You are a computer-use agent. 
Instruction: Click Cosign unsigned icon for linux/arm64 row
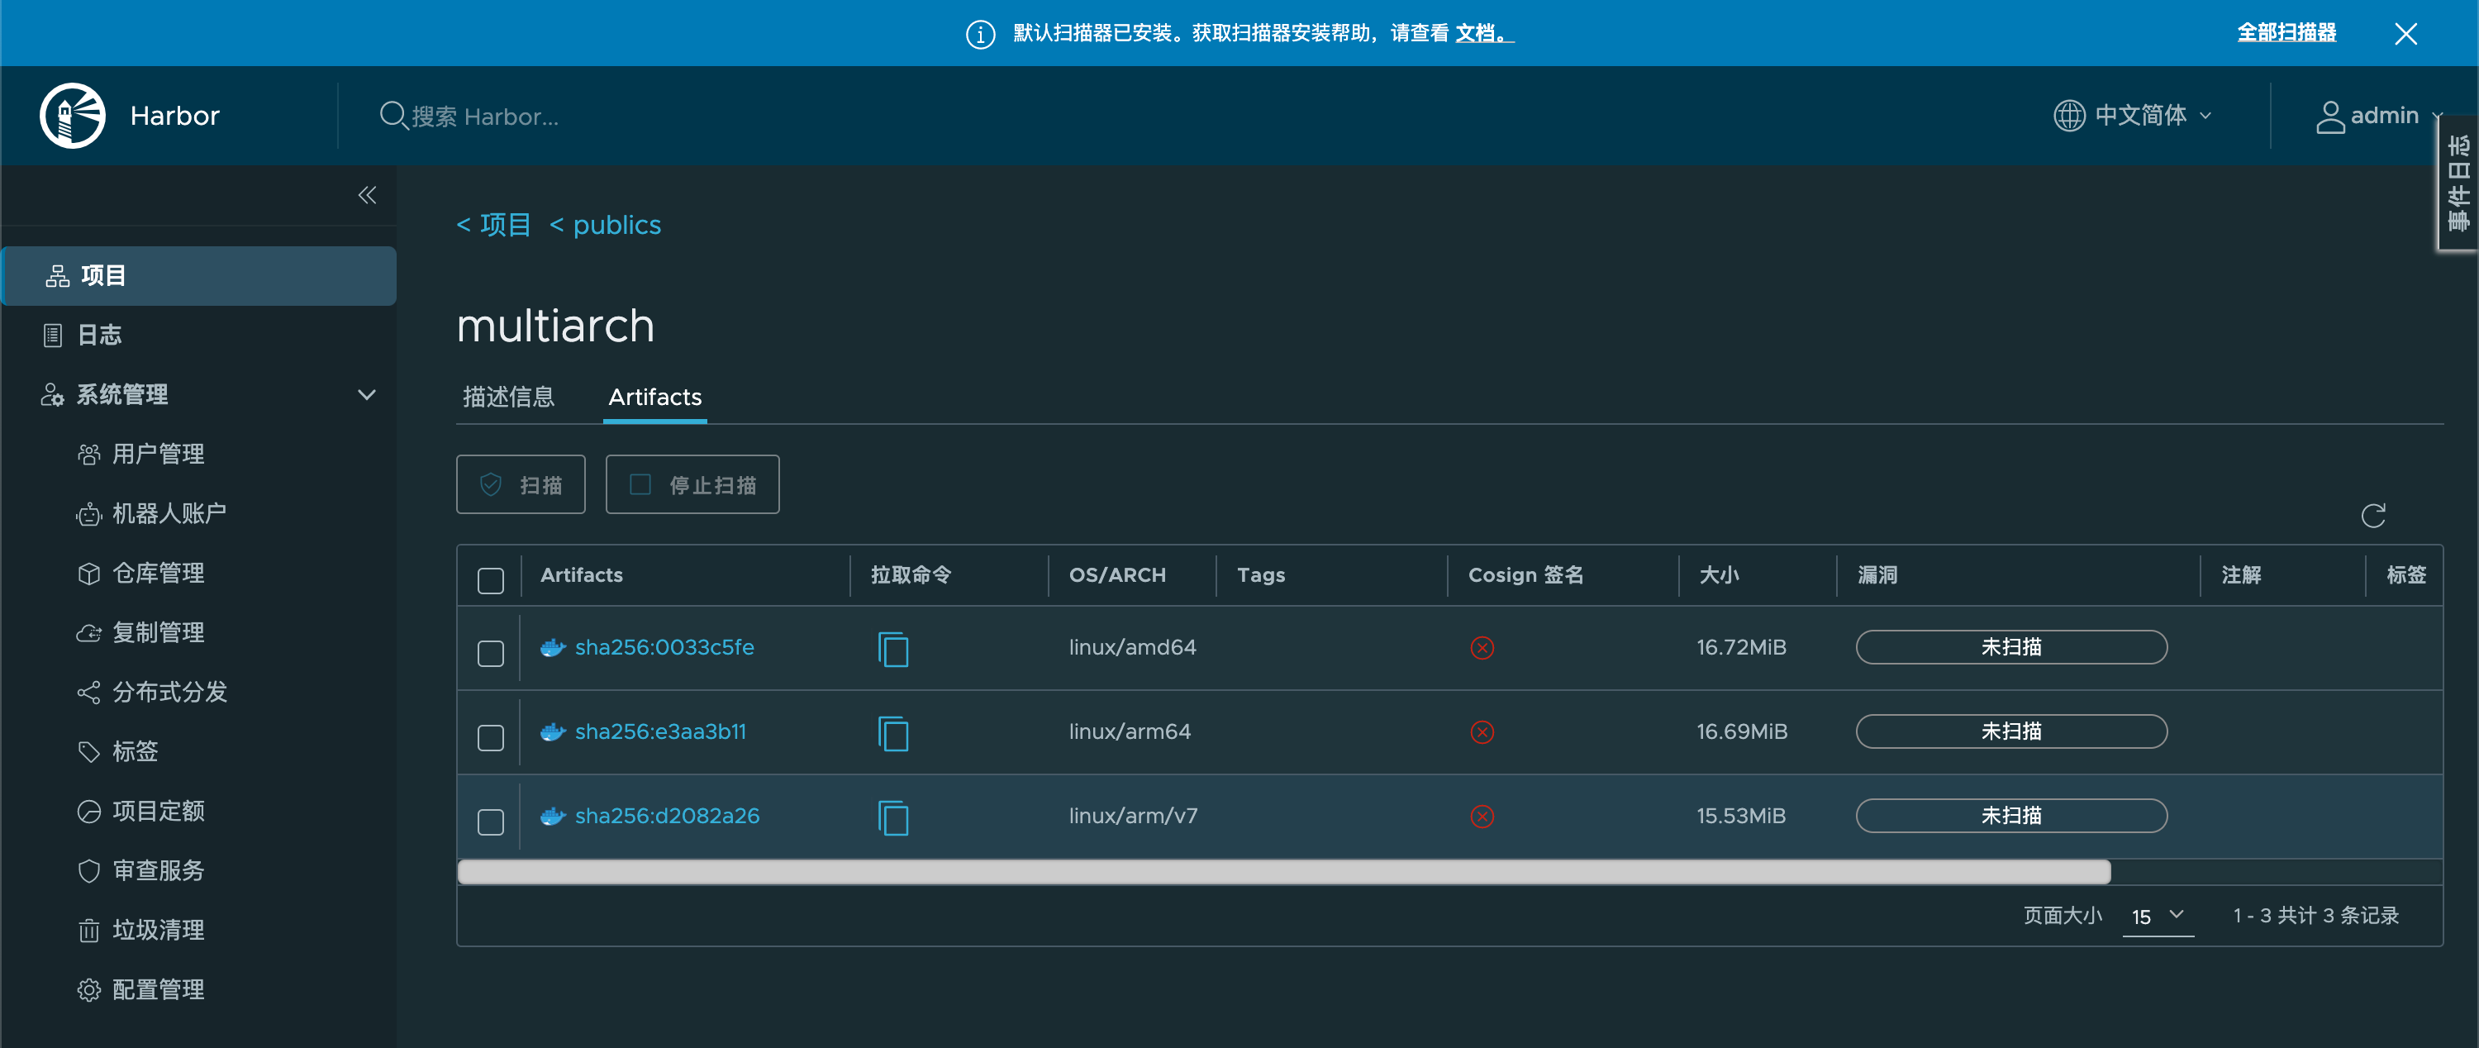(x=1482, y=732)
